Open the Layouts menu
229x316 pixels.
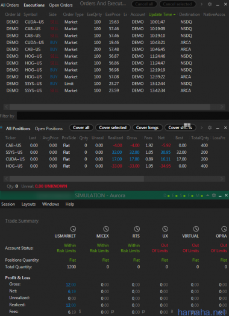pos(28,204)
